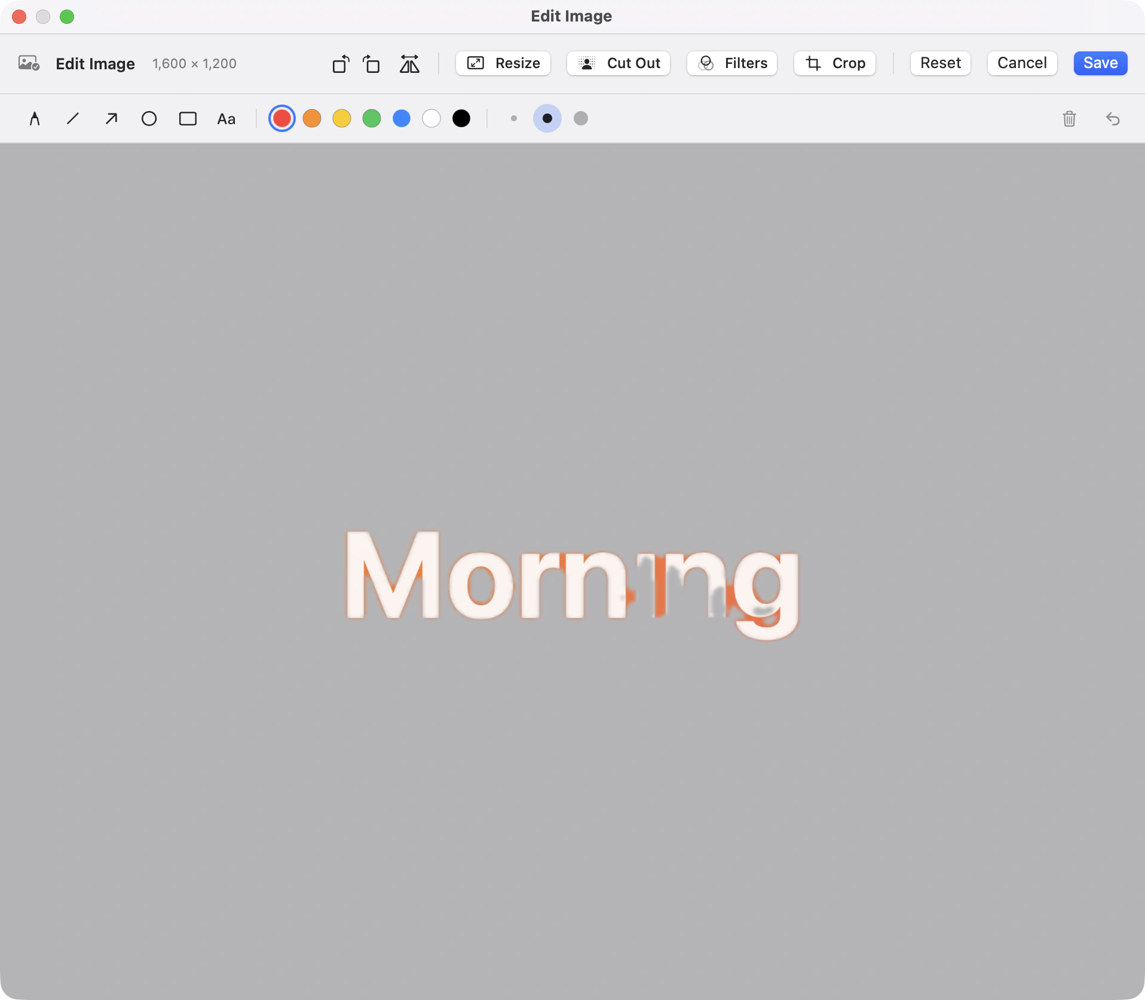Choose the orange color swatch
1145x1000 pixels.
(312, 118)
